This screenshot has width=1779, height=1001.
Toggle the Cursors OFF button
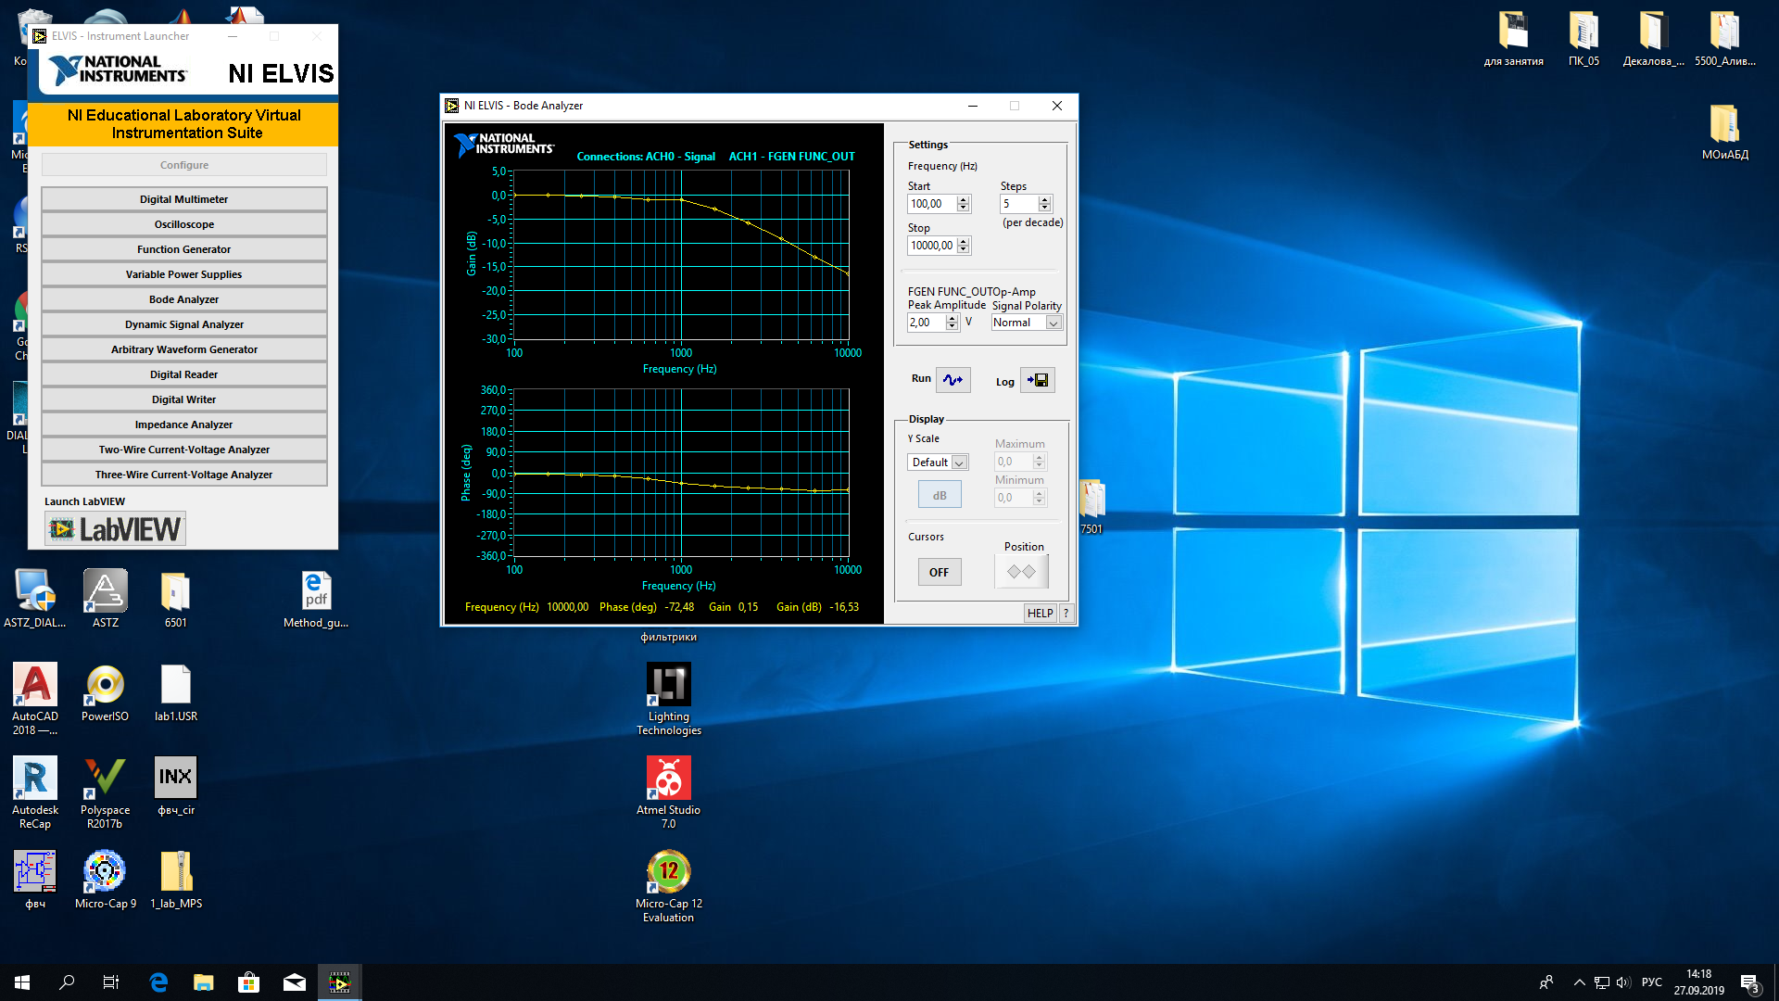click(939, 572)
